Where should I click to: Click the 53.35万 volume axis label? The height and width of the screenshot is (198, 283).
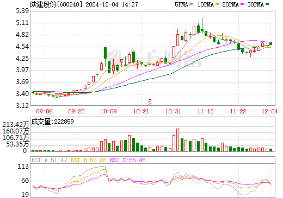pyautogui.click(x=17, y=144)
